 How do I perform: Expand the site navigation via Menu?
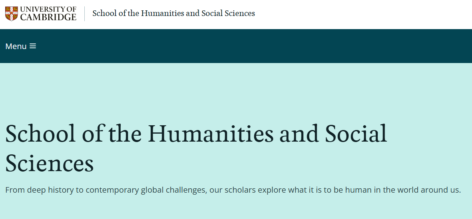[16, 46]
